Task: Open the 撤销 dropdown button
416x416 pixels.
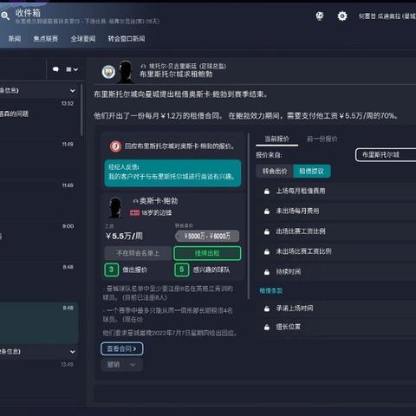Action: [x=122, y=365]
